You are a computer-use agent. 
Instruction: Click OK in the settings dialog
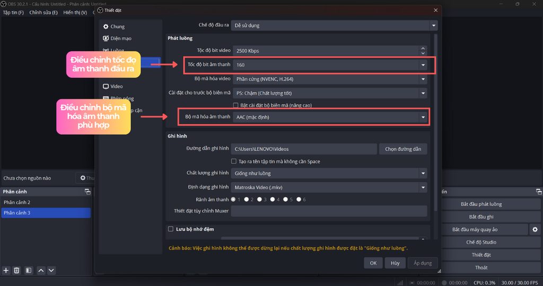tap(373, 263)
